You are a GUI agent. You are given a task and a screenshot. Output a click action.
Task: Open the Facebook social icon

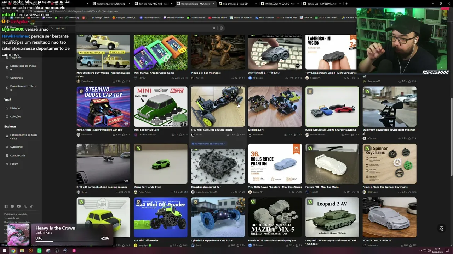click(x=6, y=206)
